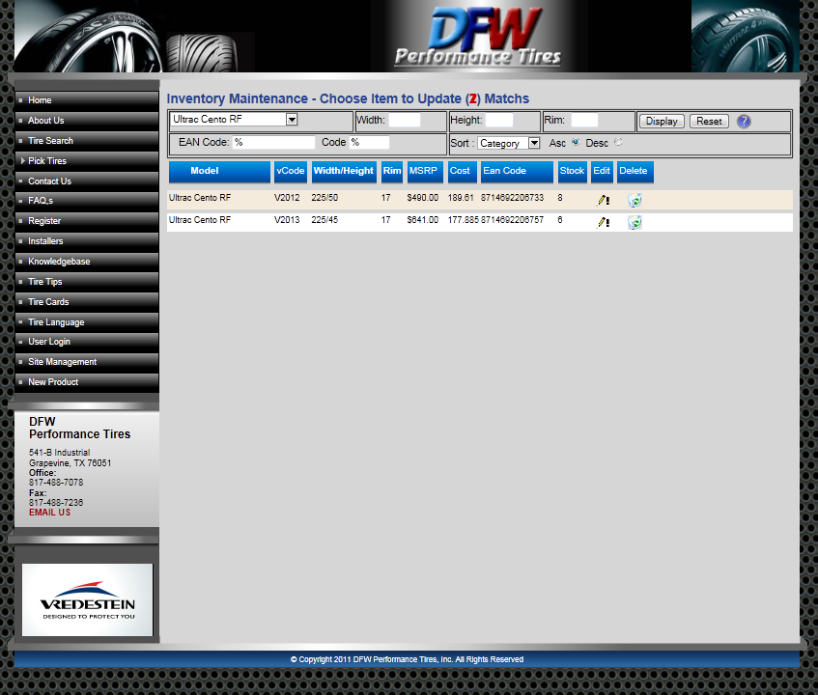Open the FAQ,s menu item
Screen dimensions: 818x695
[x=87, y=201]
